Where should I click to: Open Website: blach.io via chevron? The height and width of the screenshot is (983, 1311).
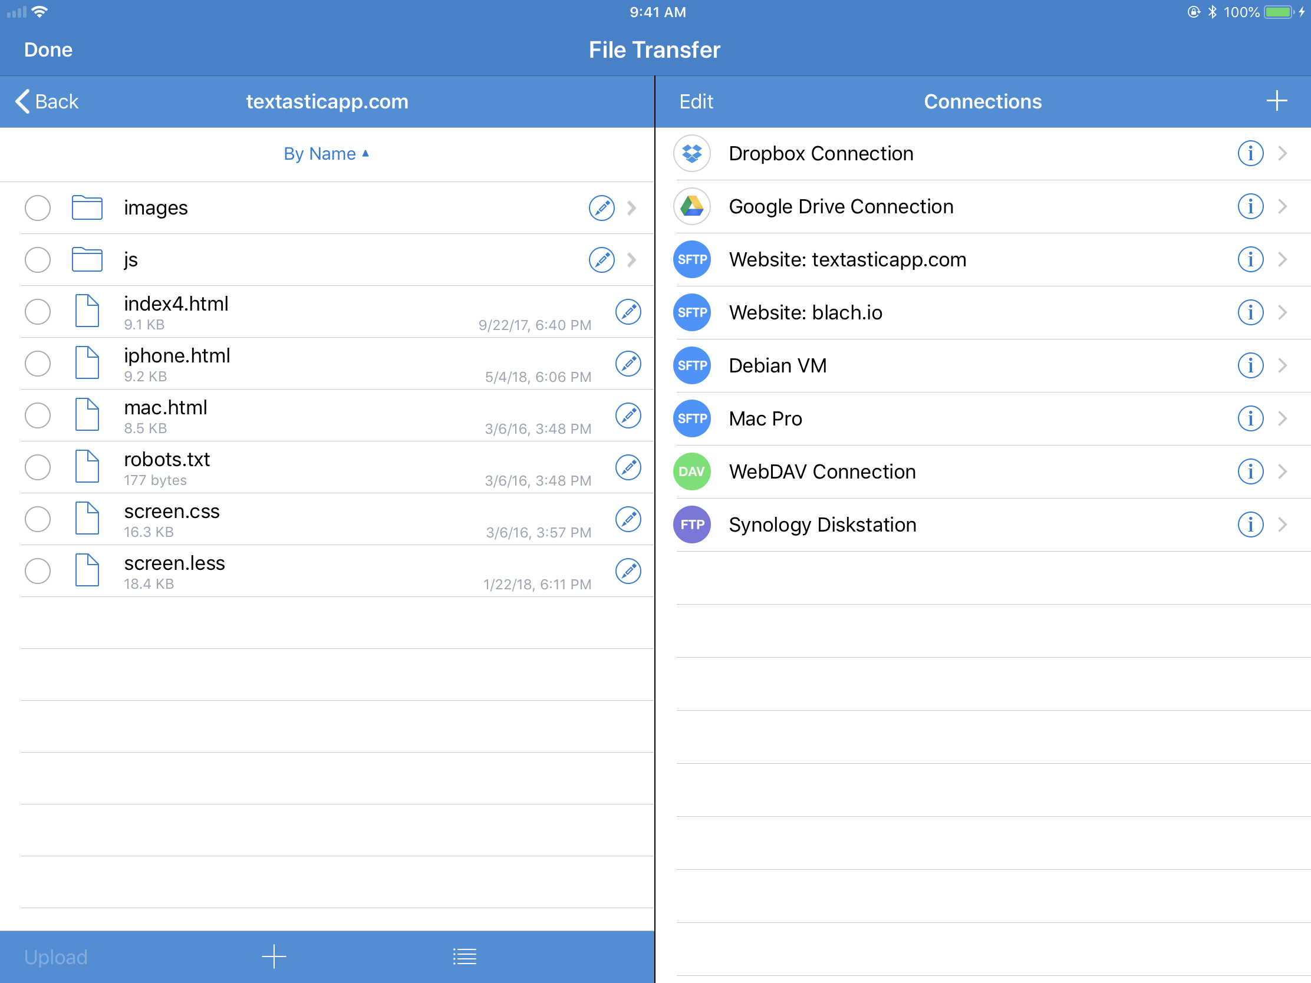click(1283, 312)
